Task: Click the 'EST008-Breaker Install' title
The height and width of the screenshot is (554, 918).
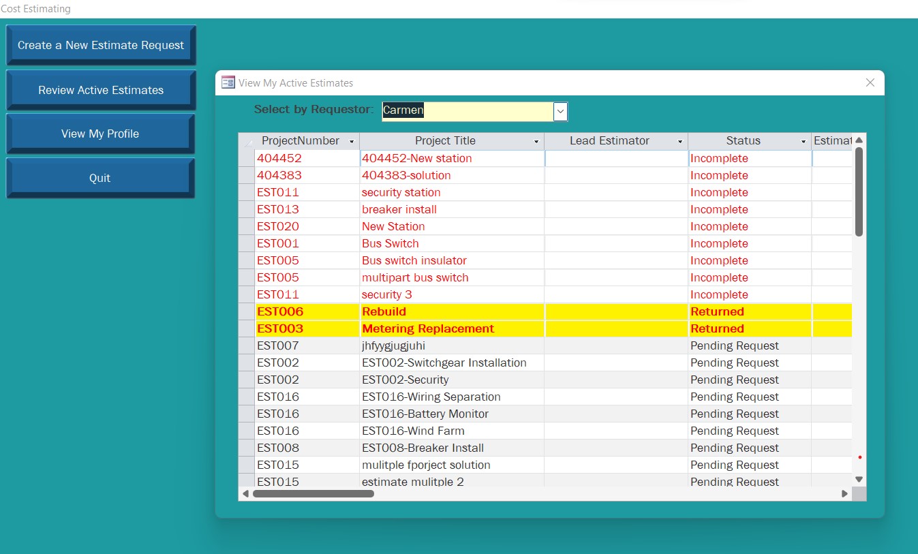Action: coord(423,448)
